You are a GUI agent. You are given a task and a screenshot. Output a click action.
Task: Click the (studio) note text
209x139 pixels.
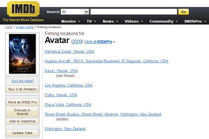pos(62,119)
